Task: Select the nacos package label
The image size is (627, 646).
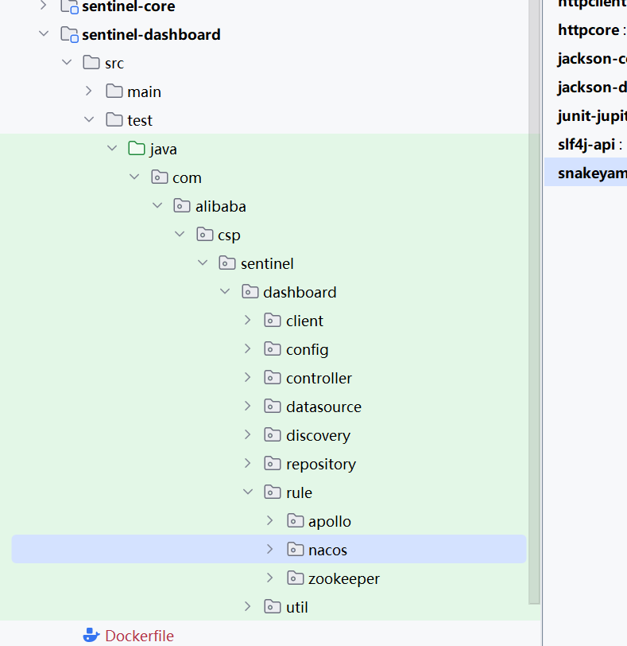Action: click(x=327, y=550)
